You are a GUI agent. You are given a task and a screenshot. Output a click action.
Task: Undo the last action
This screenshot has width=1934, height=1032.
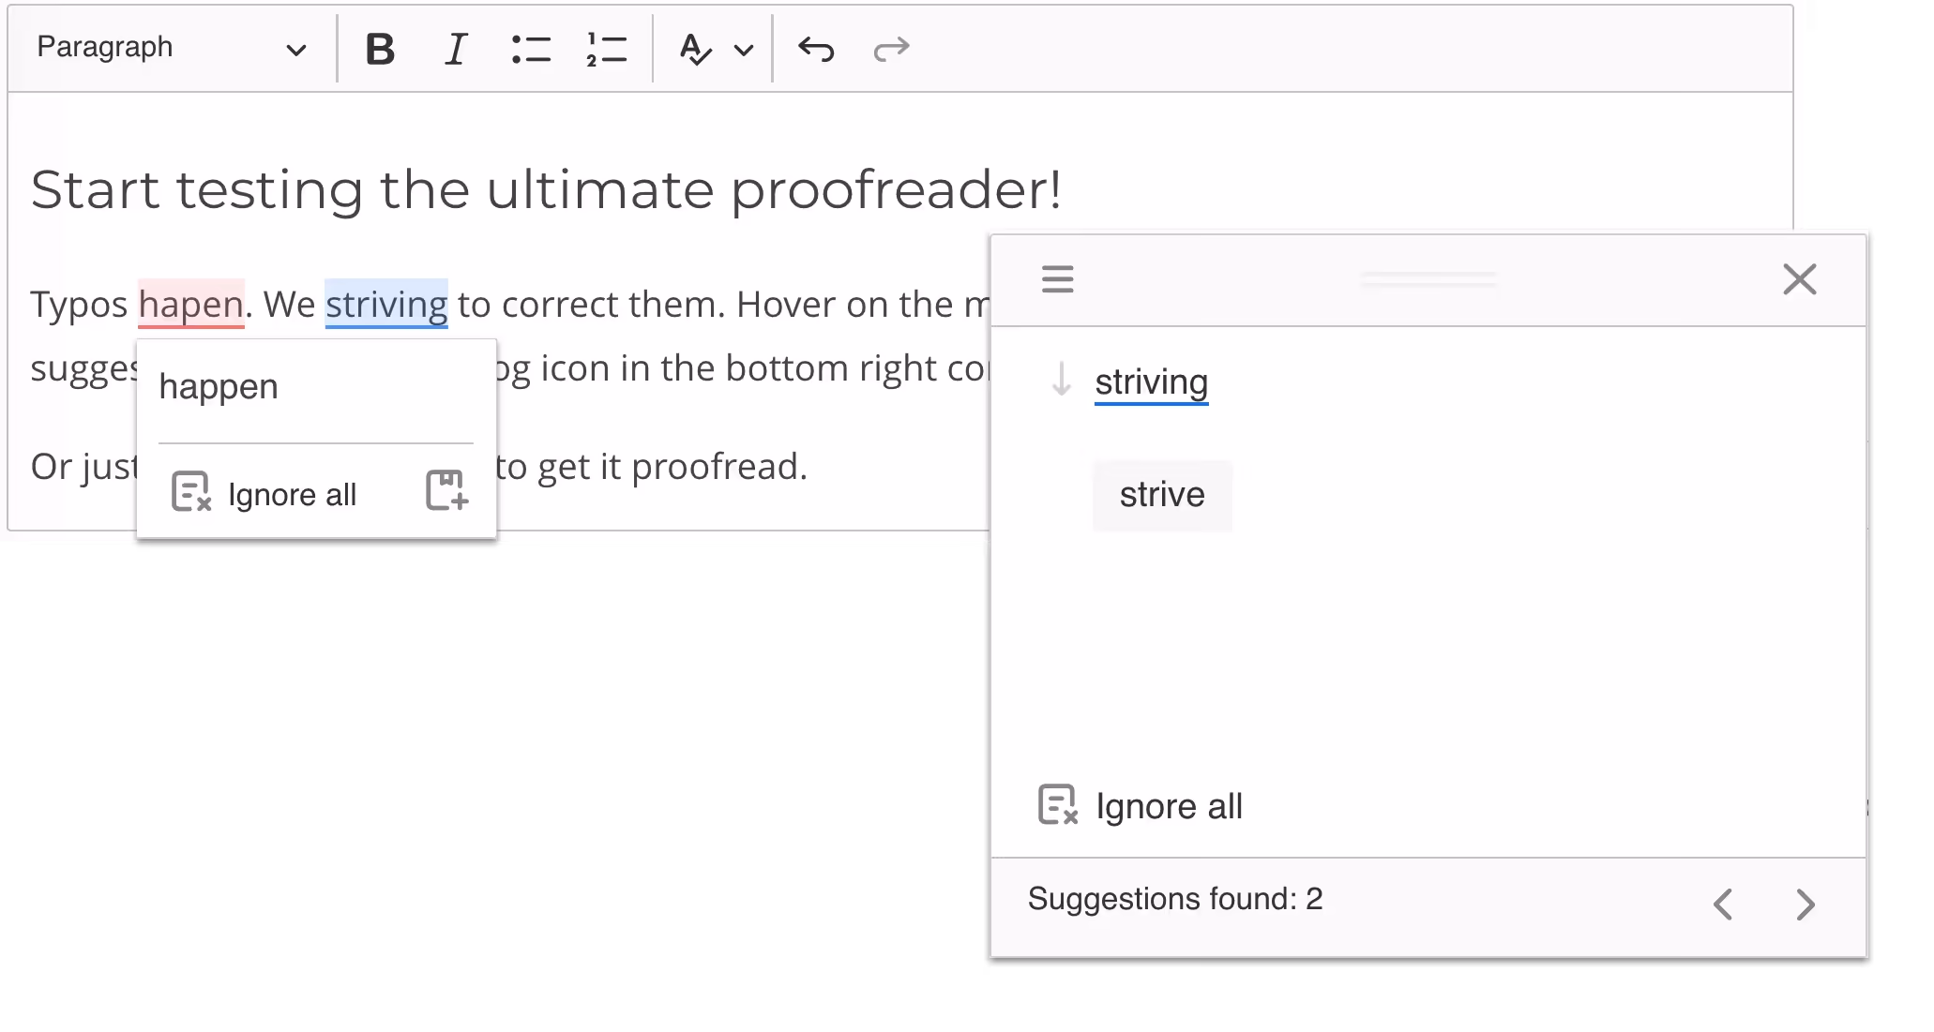click(816, 49)
